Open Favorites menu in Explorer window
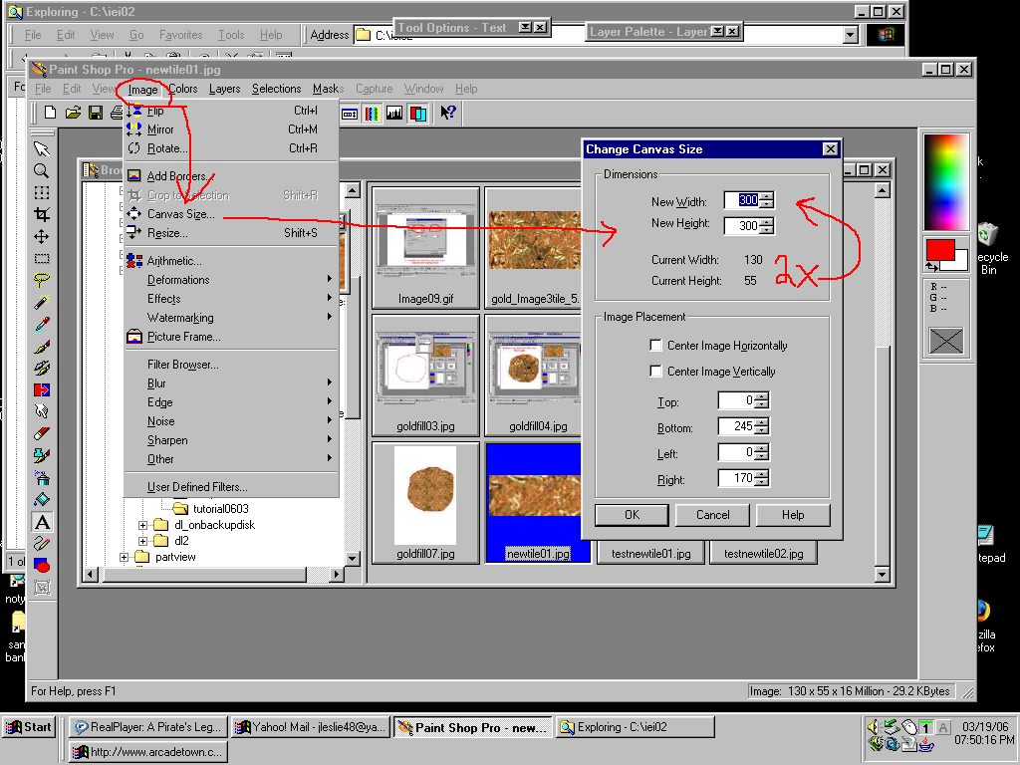The width and height of the screenshot is (1020, 765). pos(181,35)
